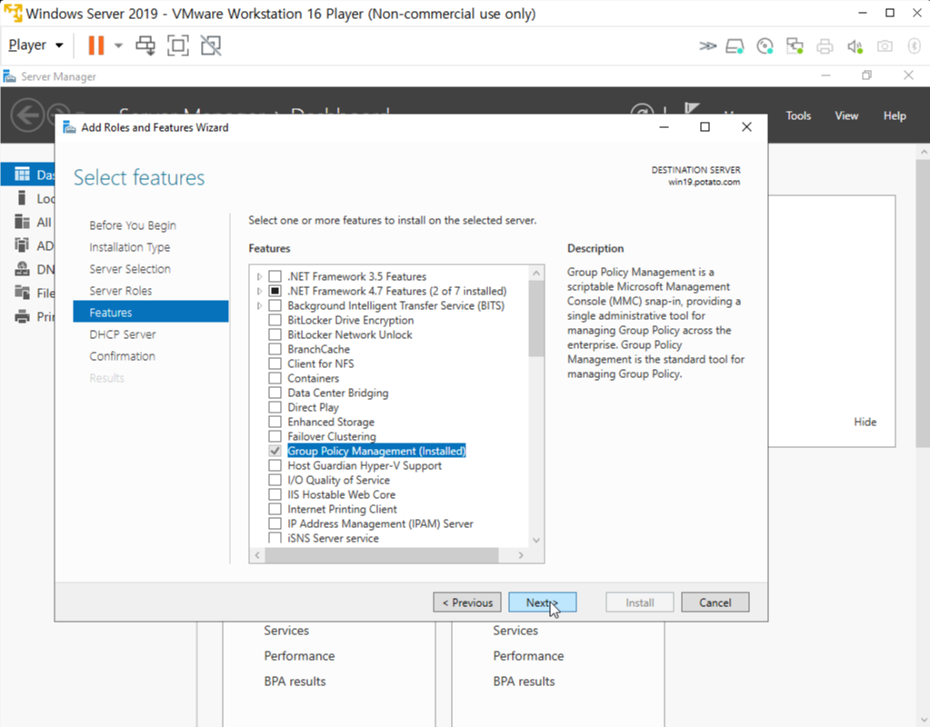The image size is (930, 727).
Task: Select Local Server icon in sidebar
Action: click(x=22, y=198)
